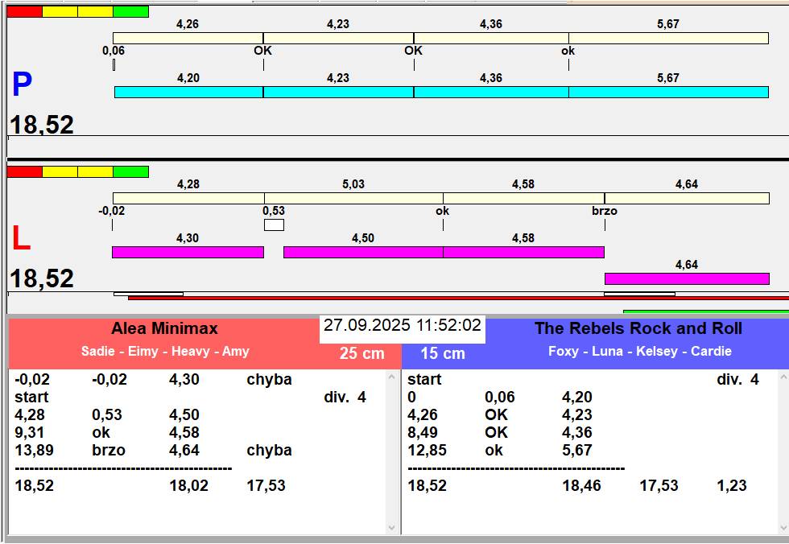Select the cyan 4,20 run bar in lane P

click(188, 92)
